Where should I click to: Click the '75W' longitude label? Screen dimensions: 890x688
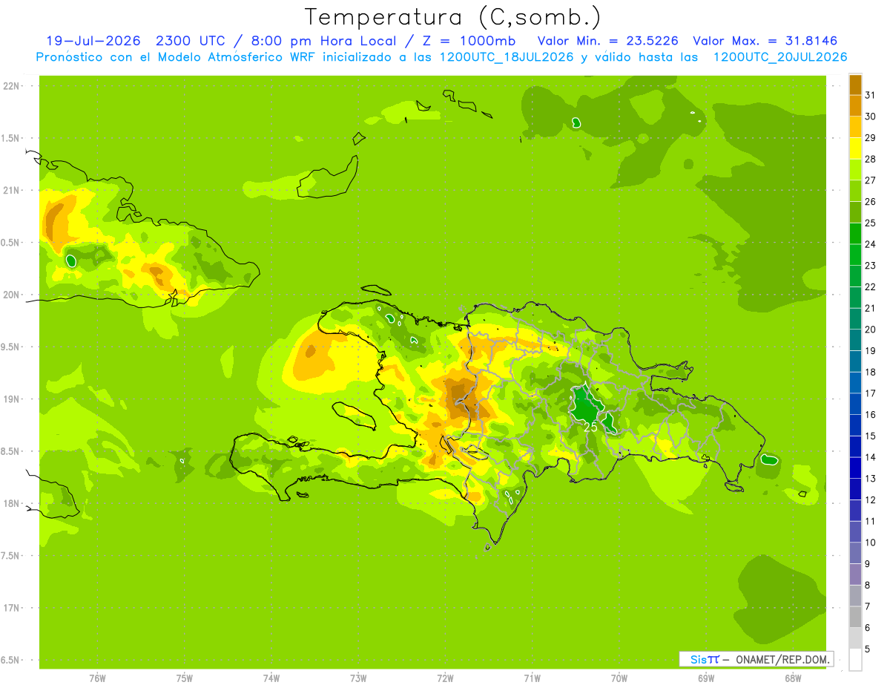tap(185, 678)
